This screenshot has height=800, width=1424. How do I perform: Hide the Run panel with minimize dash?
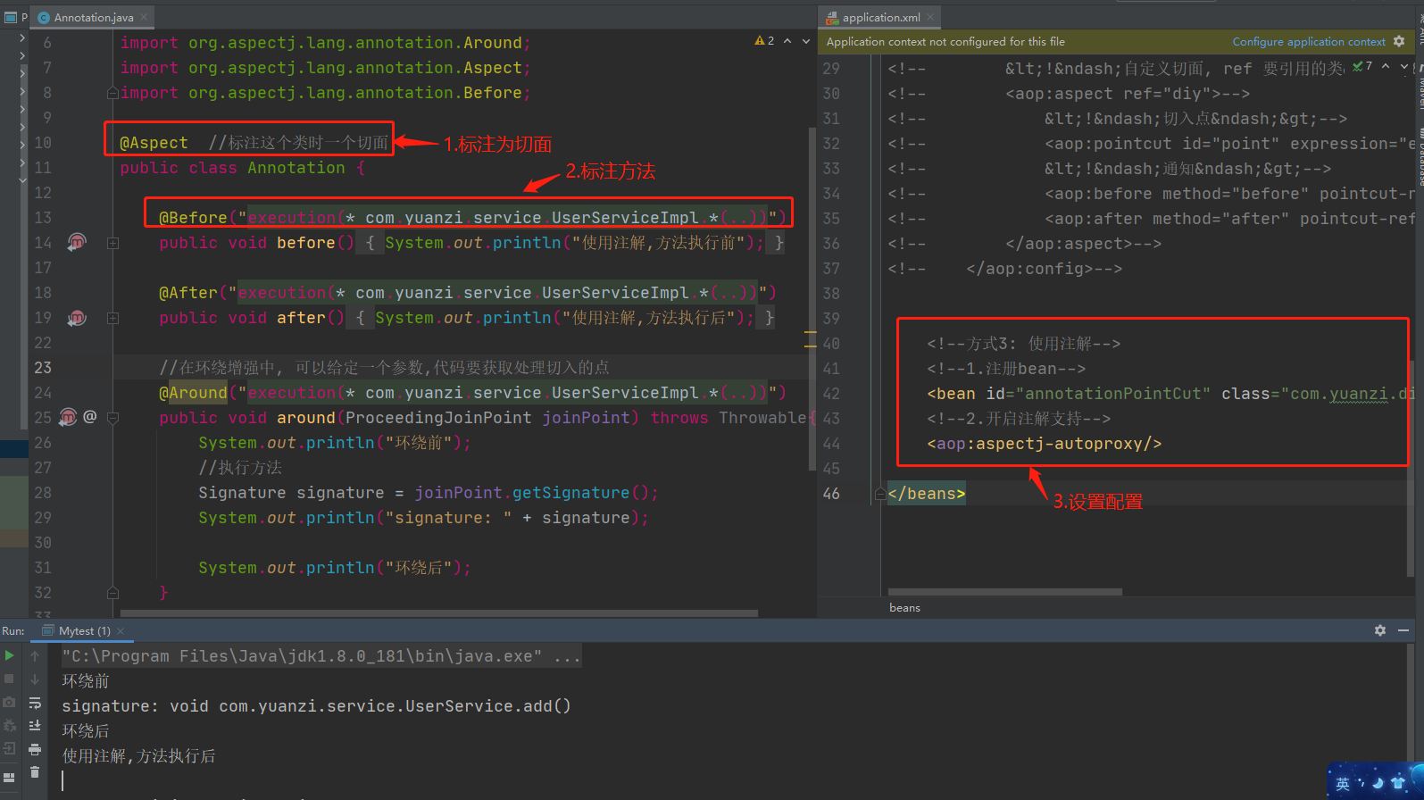click(1403, 630)
